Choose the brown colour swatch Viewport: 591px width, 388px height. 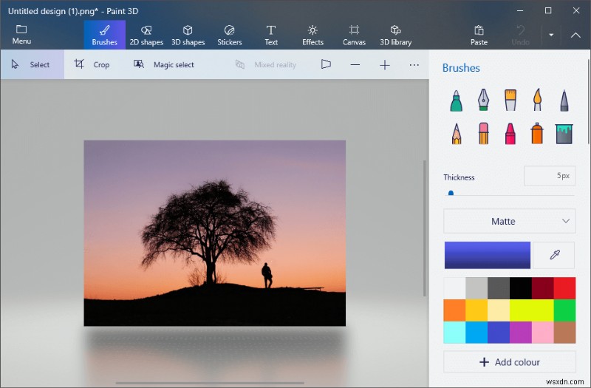(564, 332)
